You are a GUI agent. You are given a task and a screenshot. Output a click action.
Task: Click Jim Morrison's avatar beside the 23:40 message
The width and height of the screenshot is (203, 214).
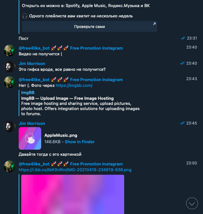[x=10, y=67]
